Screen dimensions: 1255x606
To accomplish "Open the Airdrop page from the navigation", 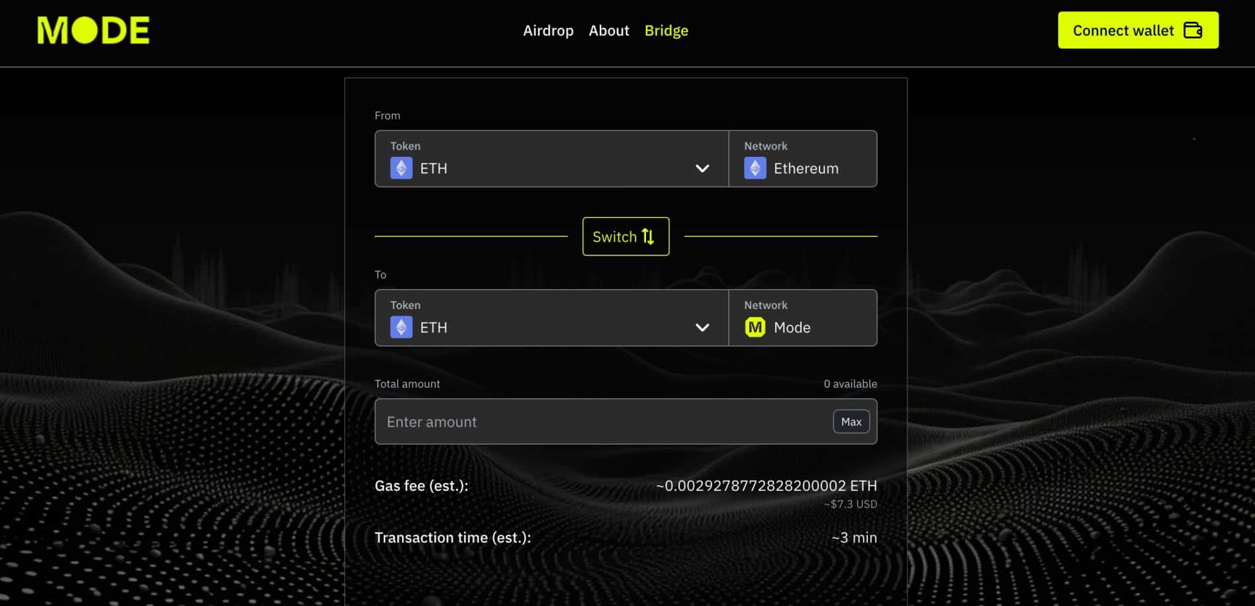I will point(548,30).
